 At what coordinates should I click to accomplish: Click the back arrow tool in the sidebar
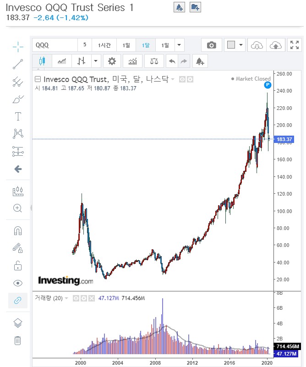[x=18, y=169]
